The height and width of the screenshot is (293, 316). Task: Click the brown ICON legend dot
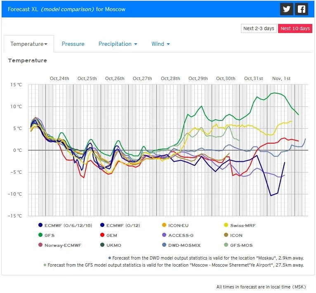point(226,235)
